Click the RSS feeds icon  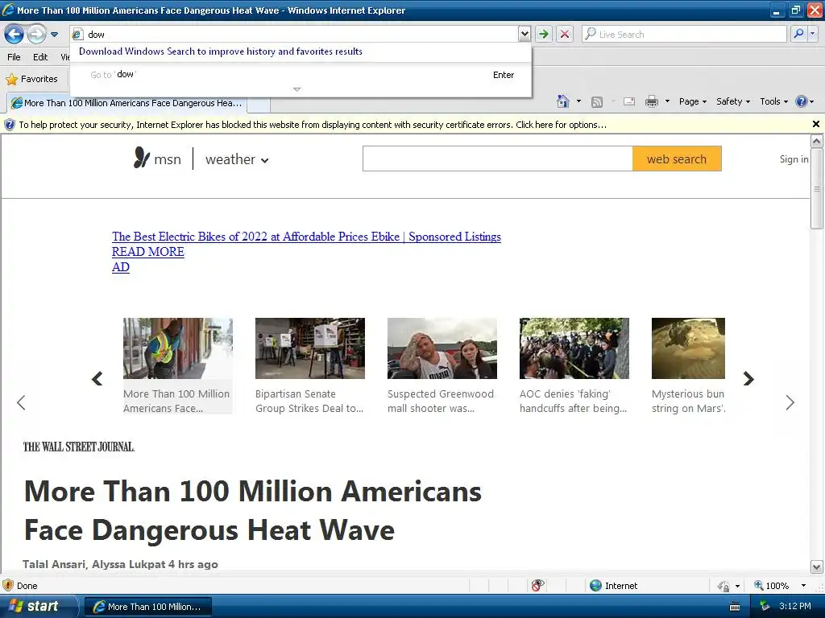coord(597,102)
